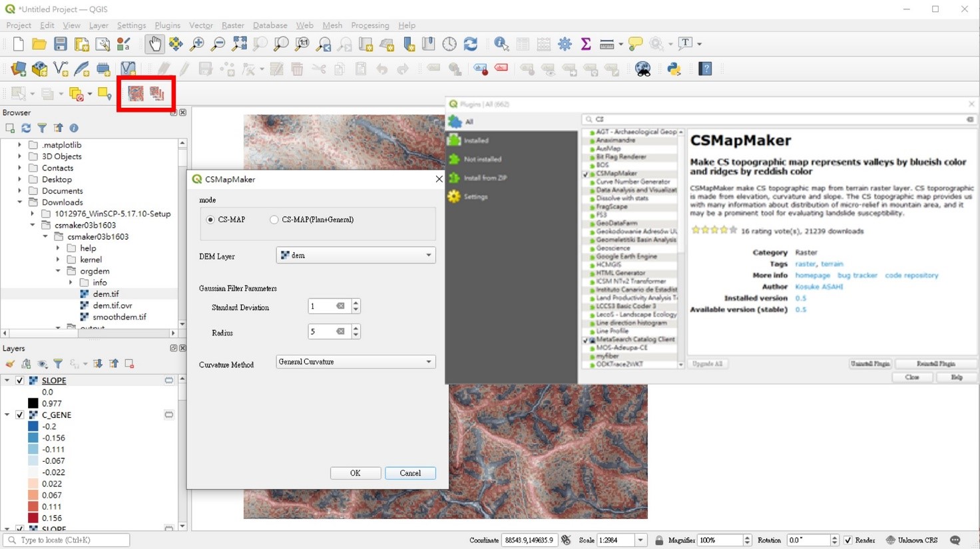Click the -0.2 dark blue color swatch
The height and width of the screenshot is (549, 980).
click(x=33, y=427)
